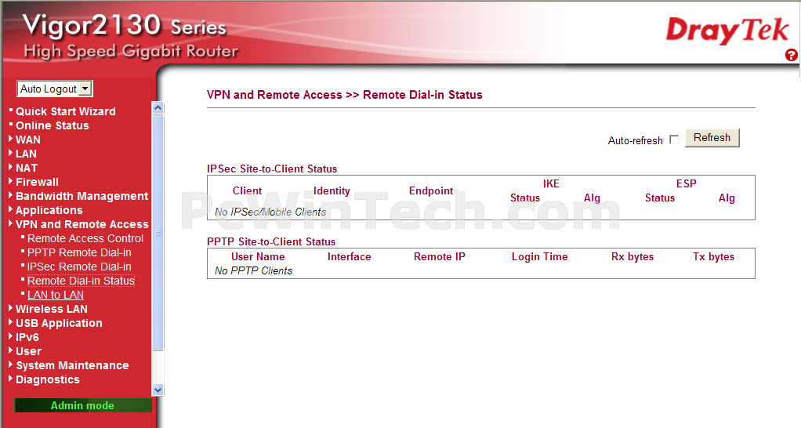The height and width of the screenshot is (428, 801).
Task: Click the Admin mode indicator
Action: [x=83, y=405]
